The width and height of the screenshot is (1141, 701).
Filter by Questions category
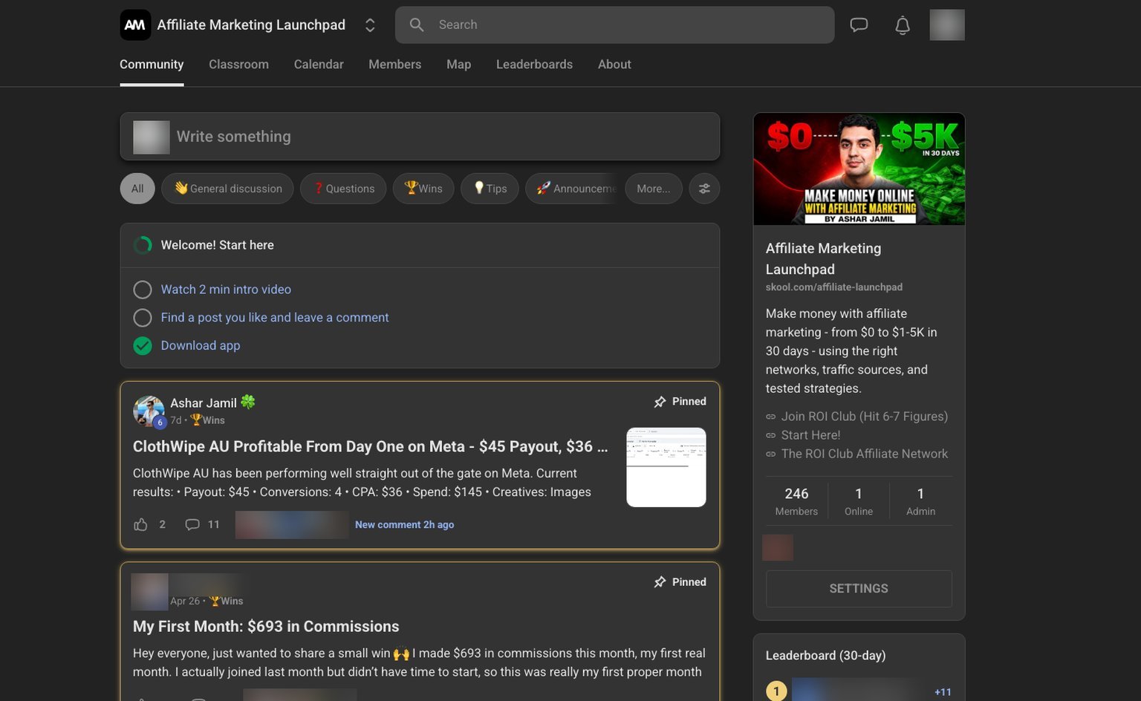343,189
